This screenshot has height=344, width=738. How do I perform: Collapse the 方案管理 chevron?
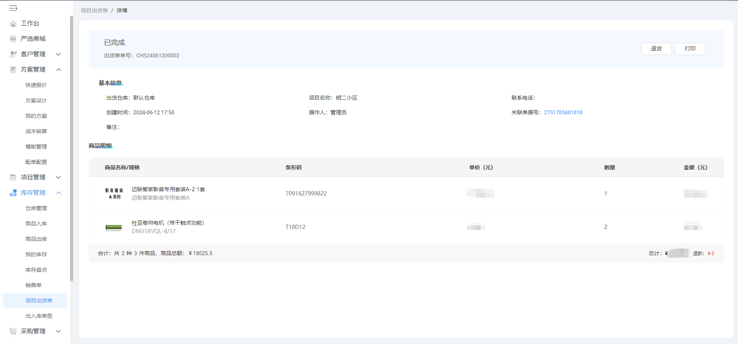click(x=59, y=70)
